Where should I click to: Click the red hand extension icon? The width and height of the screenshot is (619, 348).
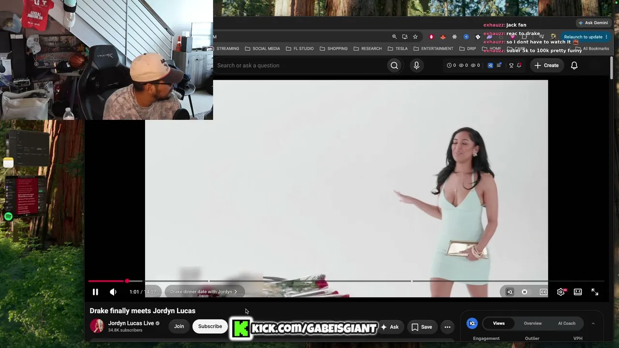[431, 37]
